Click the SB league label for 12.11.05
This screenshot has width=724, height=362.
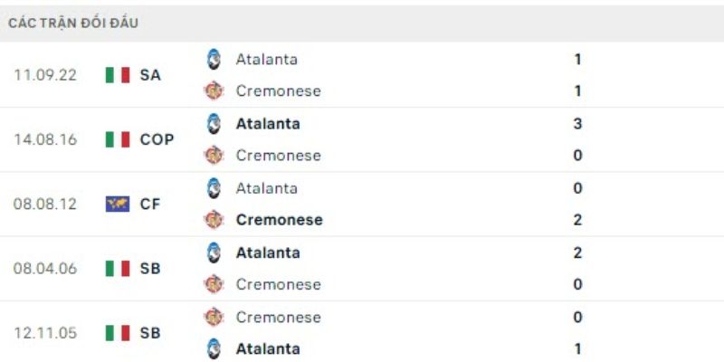click(150, 333)
